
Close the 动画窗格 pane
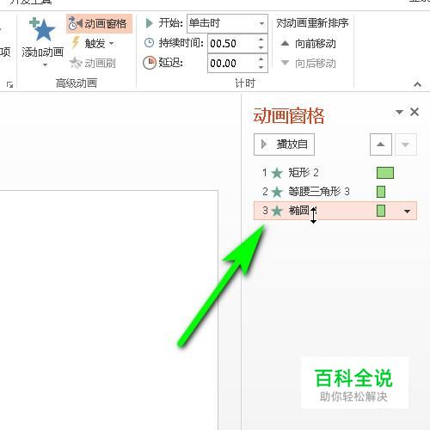[x=415, y=112]
